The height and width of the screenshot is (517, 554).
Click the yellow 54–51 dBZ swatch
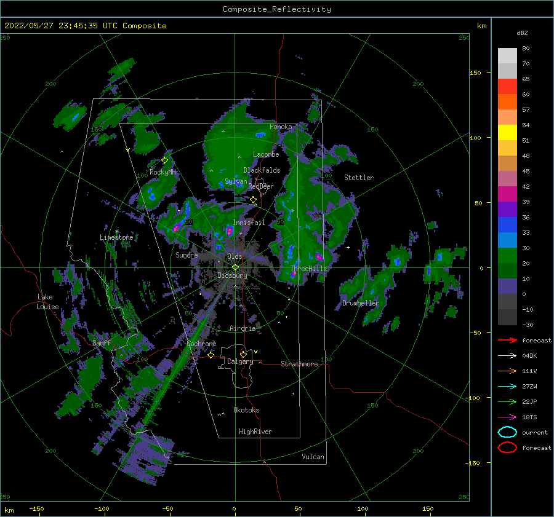pyautogui.click(x=507, y=133)
